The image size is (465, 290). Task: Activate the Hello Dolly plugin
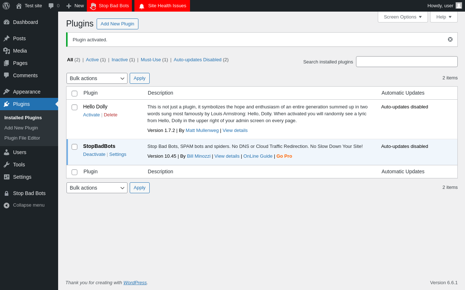(92, 115)
